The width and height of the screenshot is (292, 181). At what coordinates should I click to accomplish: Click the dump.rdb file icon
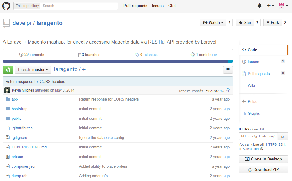[8, 176]
